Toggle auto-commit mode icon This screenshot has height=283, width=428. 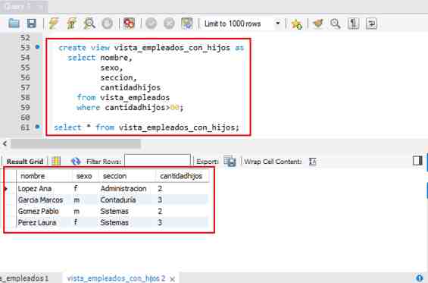(x=187, y=24)
